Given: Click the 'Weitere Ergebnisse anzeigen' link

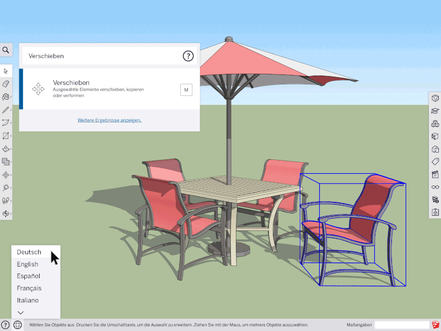Looking at the screenshot, I should coord(109,120).
